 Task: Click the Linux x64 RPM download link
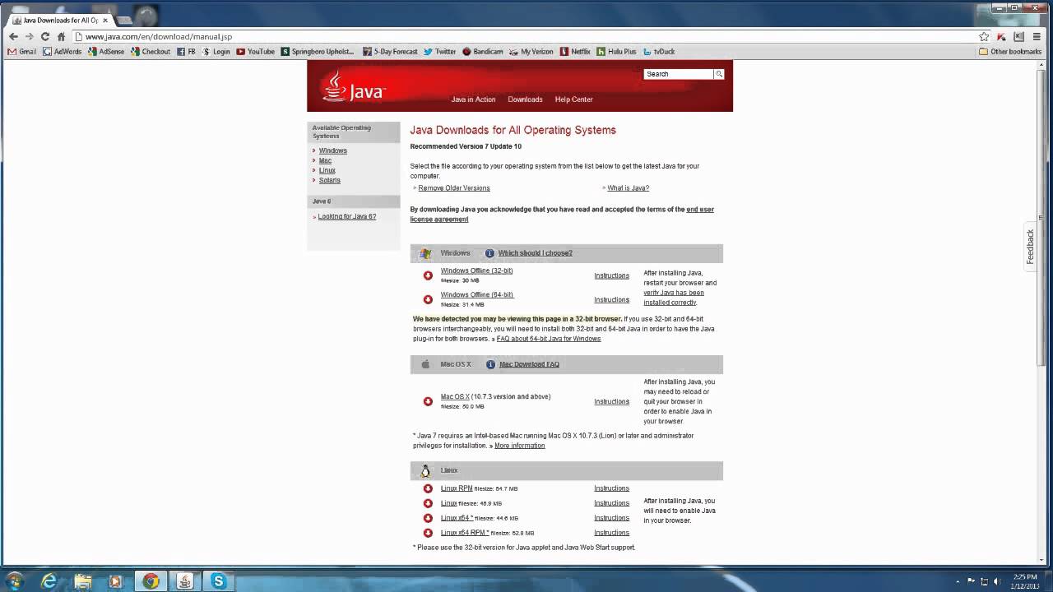[465, 533]
